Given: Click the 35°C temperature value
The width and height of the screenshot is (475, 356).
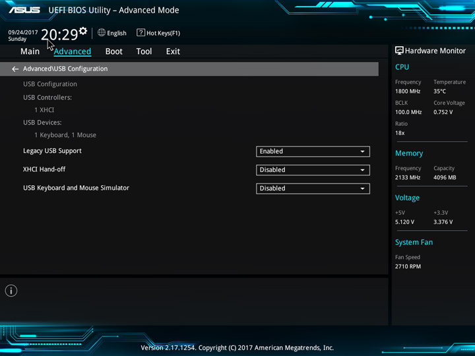Looking at the screenshot, I should coord(439,91).
